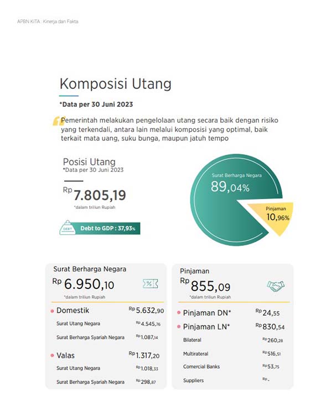Click the handshake icon beside Pinjaman
Viewport: 332px width, 415px height.
pos(276,286)
